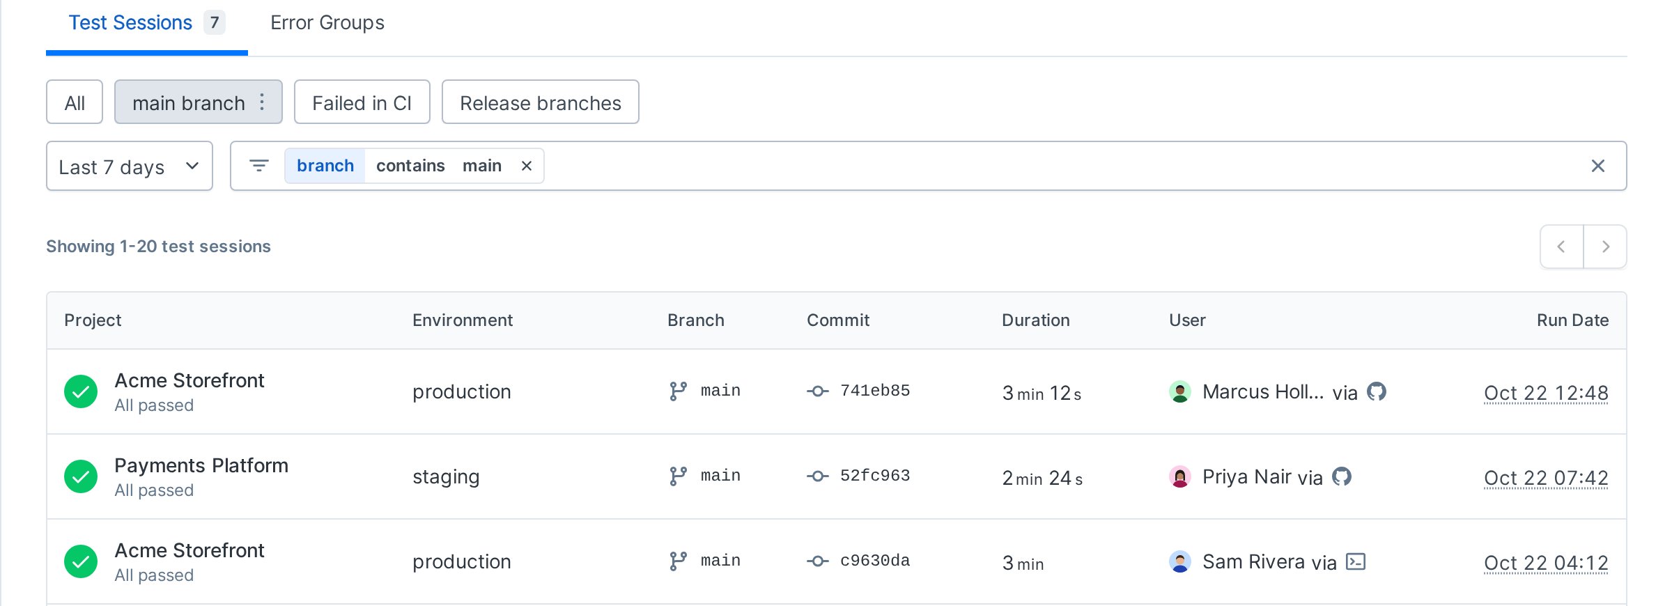Click the staging environment cell
Viewport: 1672px width, 606px height.
click(x=446, y=477)
